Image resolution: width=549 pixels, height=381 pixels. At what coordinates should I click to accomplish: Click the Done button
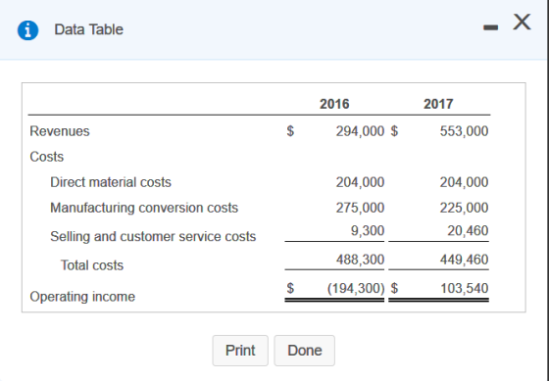point(304,351)
